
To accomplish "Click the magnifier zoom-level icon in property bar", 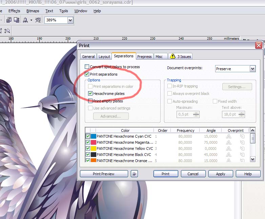I will [x=7, y=31].
